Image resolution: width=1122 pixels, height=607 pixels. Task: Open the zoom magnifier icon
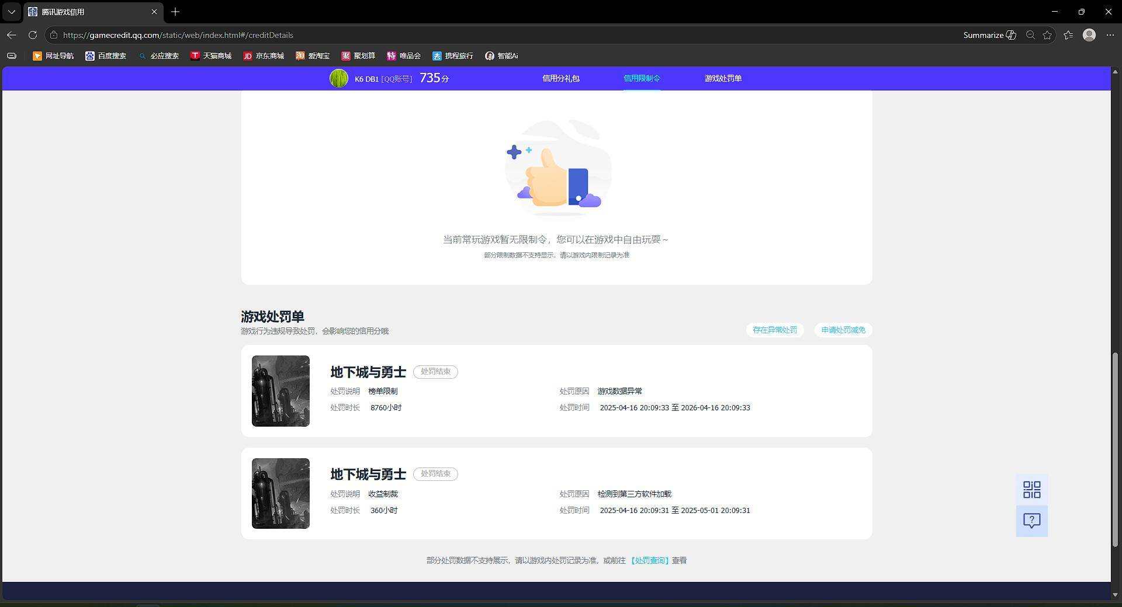click(x=1031, y=35)
